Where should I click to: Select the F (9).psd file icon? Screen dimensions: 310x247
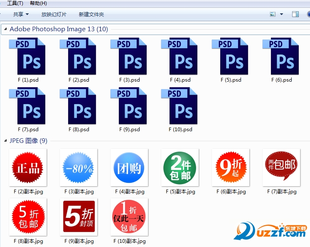[128, 106]
